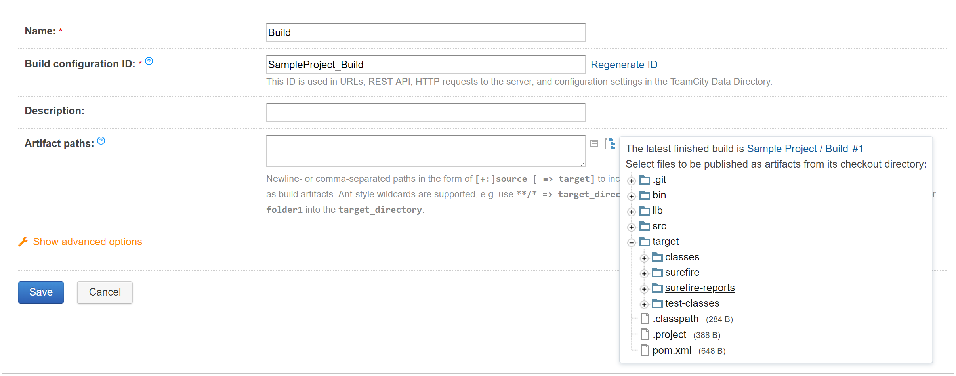
Task: Click the .classpath file icon
Action: tap(645, 319)
